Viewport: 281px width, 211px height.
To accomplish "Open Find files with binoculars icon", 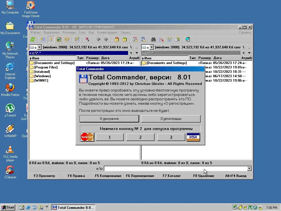I will pos(153,39).
